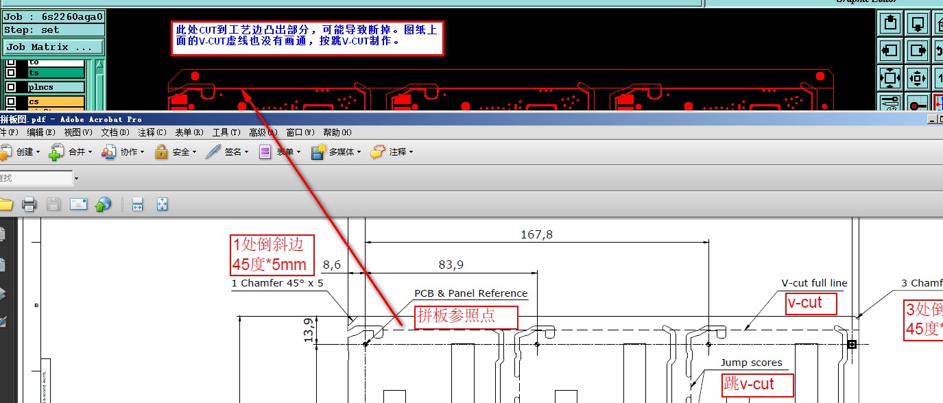Open the wrench tools icon in Graphic Editor
The height and width of the screenshot is (403, 943).
point(890,102)
